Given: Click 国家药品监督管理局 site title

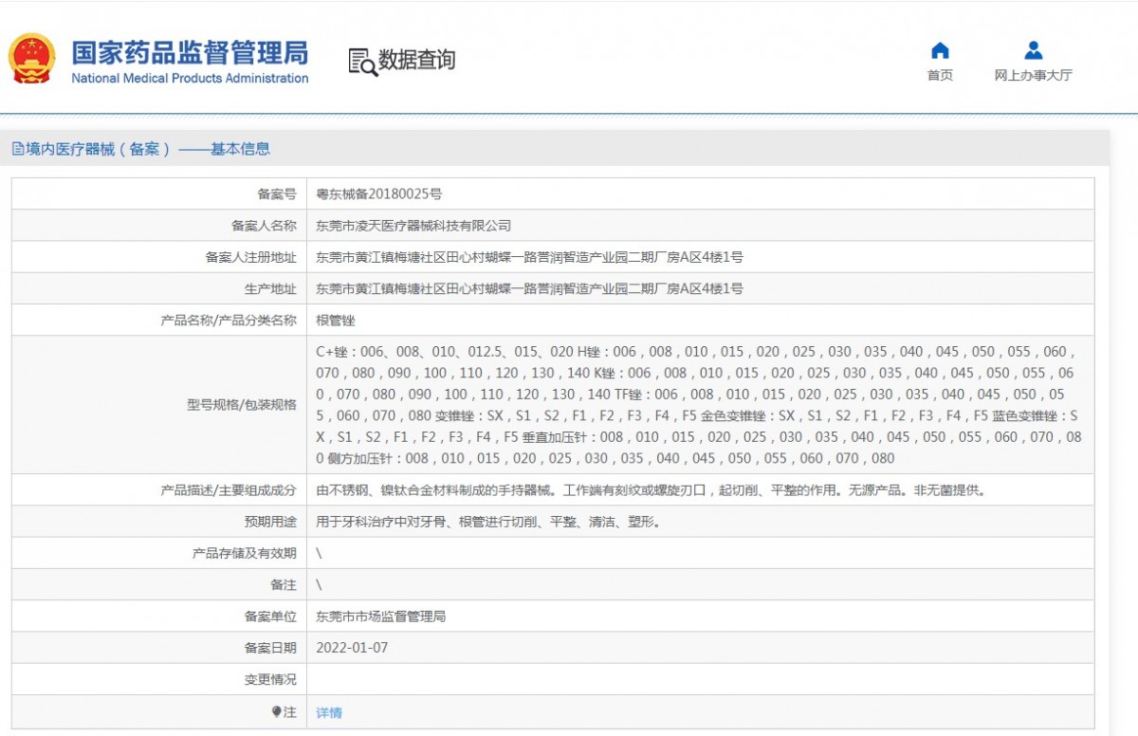Looking at the screenshot, I should (x=190, y=51).
